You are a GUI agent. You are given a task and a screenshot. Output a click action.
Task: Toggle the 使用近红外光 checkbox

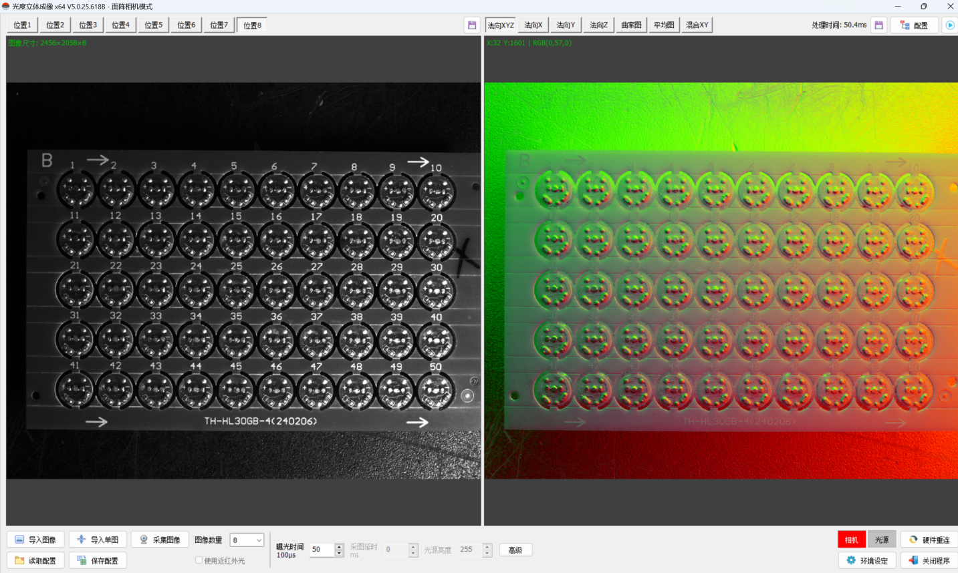[x=199, y=560]
